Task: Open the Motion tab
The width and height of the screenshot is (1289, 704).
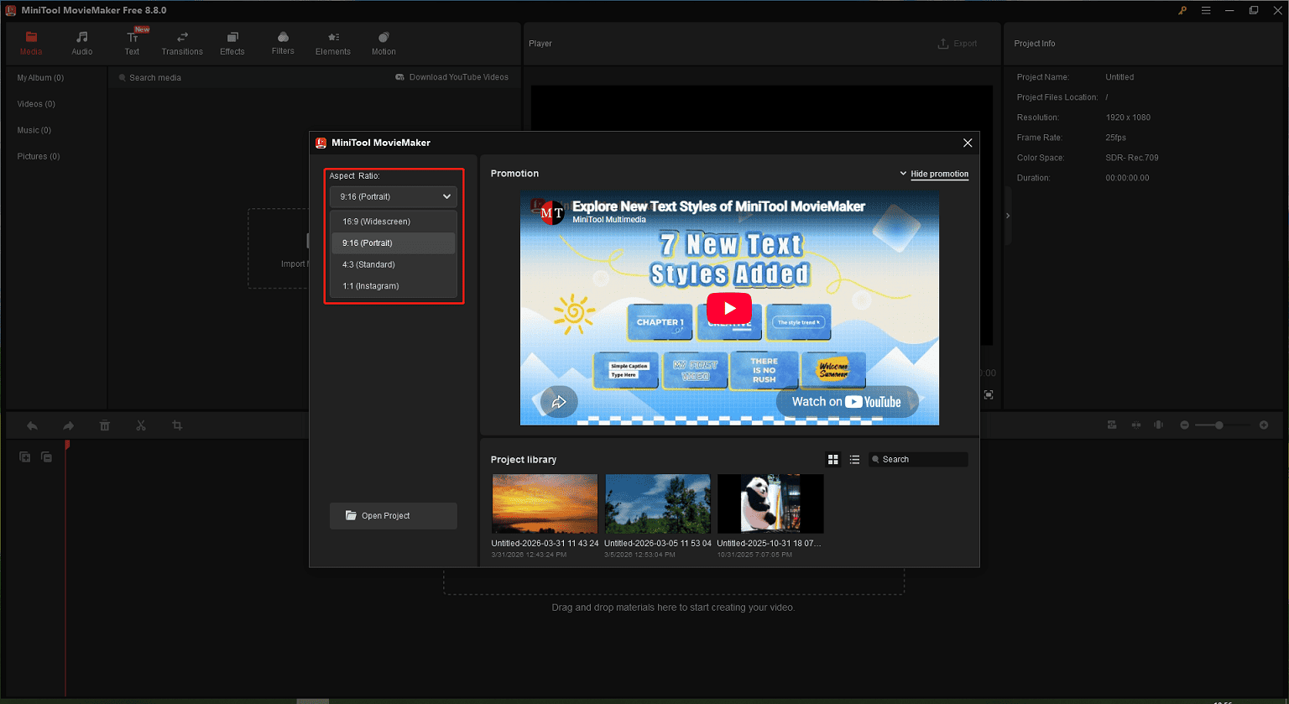Action: (384, 43)
